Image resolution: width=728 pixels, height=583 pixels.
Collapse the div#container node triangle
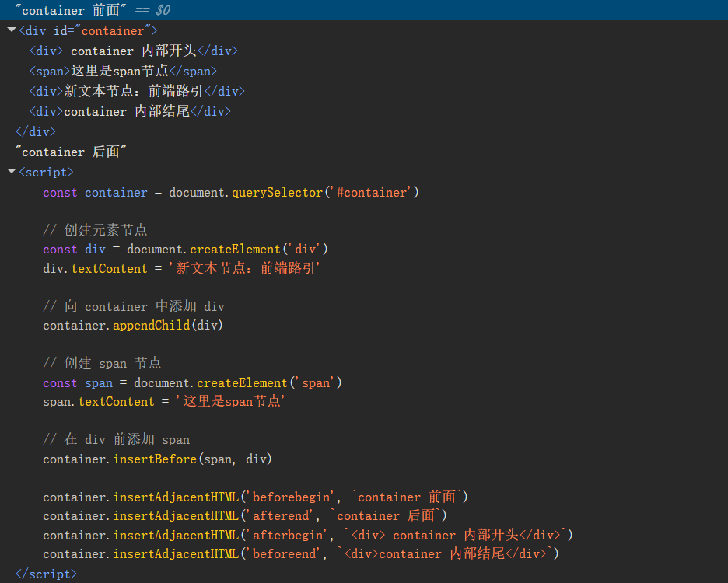pyautogui.click(x=11, y=30)
